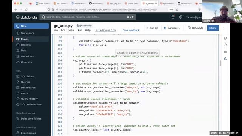The image size is (242, 136).
Task: Click the text 'ts_range = ['
Action: 82,60
